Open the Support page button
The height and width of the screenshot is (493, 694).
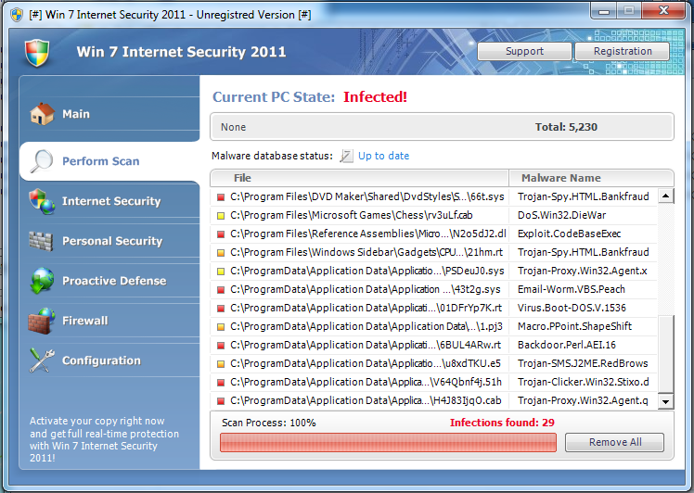[524, 52]
